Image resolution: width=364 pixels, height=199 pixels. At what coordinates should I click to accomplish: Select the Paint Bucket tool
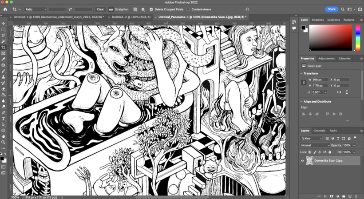(x=3, y=95)
